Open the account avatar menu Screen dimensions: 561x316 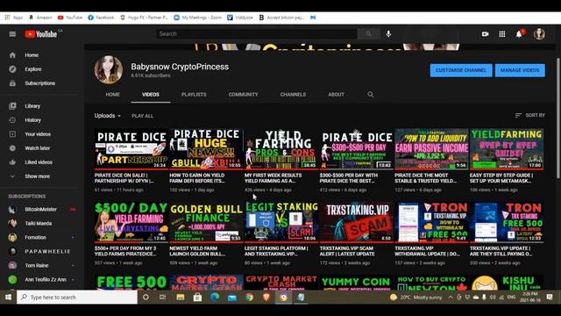[539, 34]
